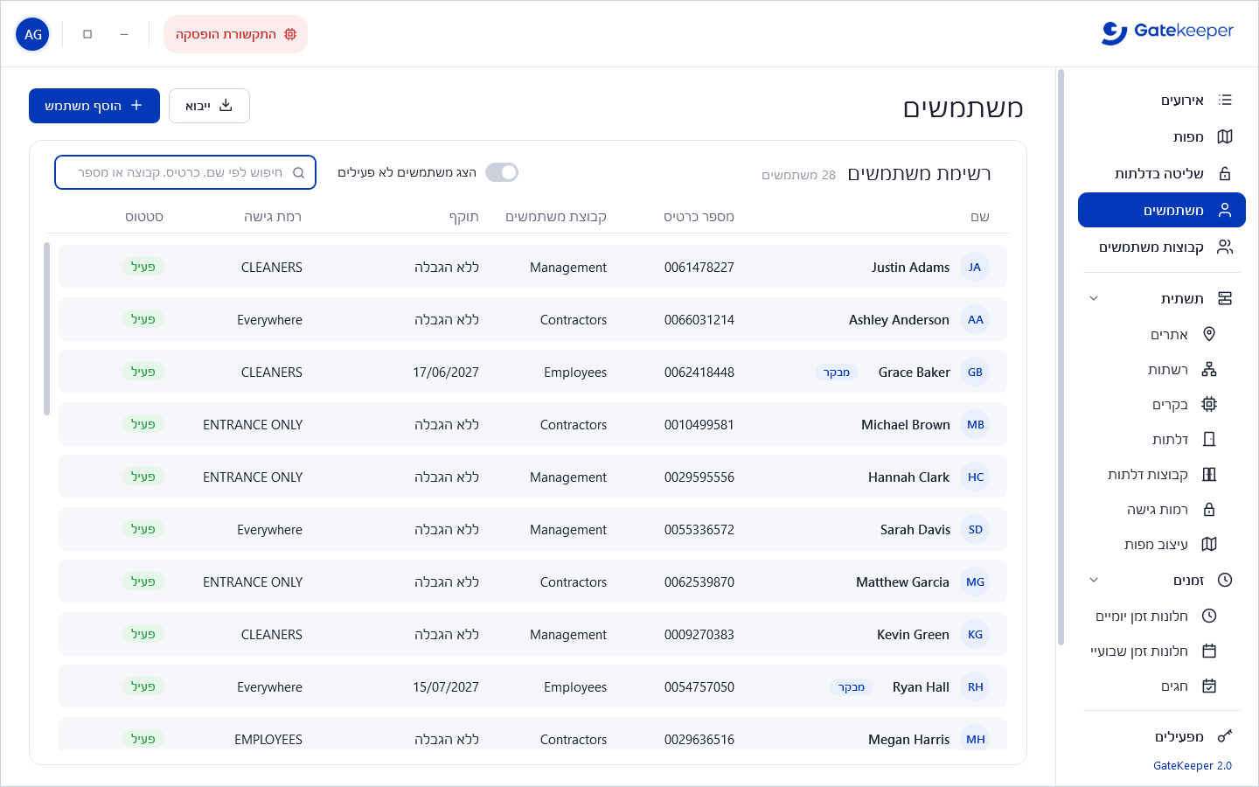Click the user list vertical scrollbar
This screenshot has height=787, width=1259.
point(46,329)
